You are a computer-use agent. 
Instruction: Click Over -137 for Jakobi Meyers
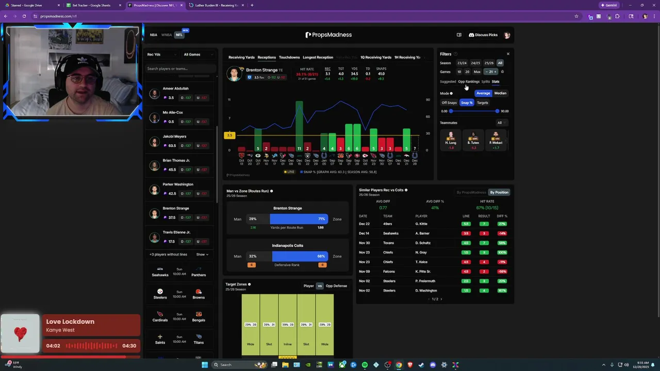click(x=186, y=146)
